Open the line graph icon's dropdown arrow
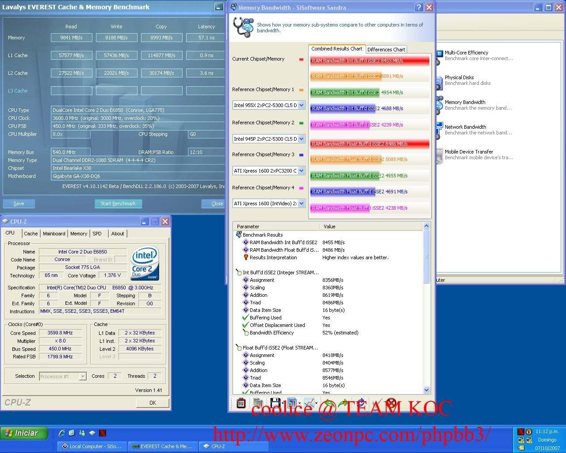Viewport: 566px width, 453px height. pyautogui.click(x=316, y=403)
